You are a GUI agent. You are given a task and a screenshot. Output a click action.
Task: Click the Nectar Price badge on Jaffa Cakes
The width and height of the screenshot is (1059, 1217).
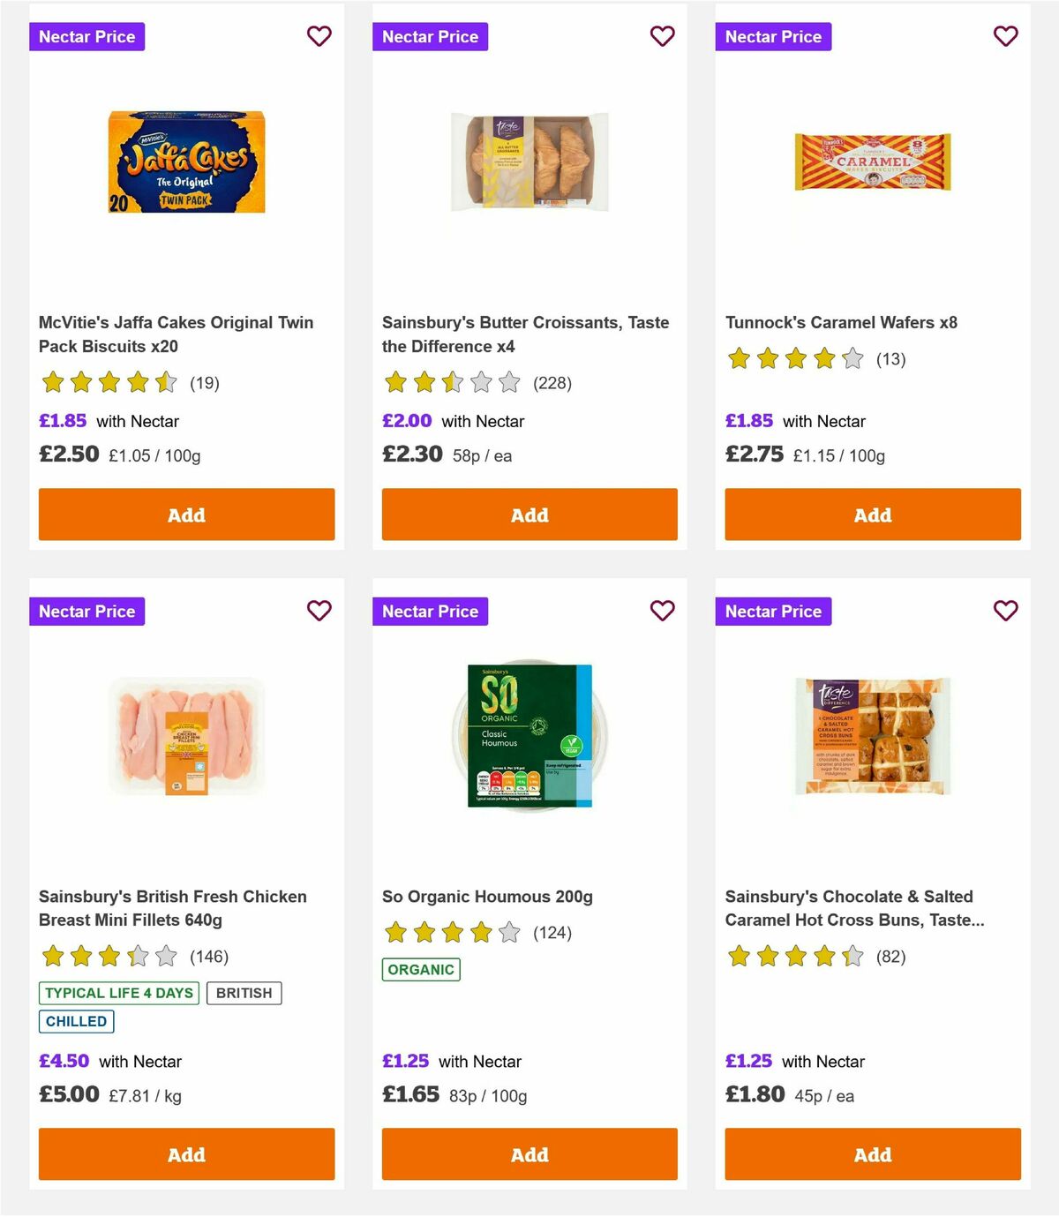86,36
